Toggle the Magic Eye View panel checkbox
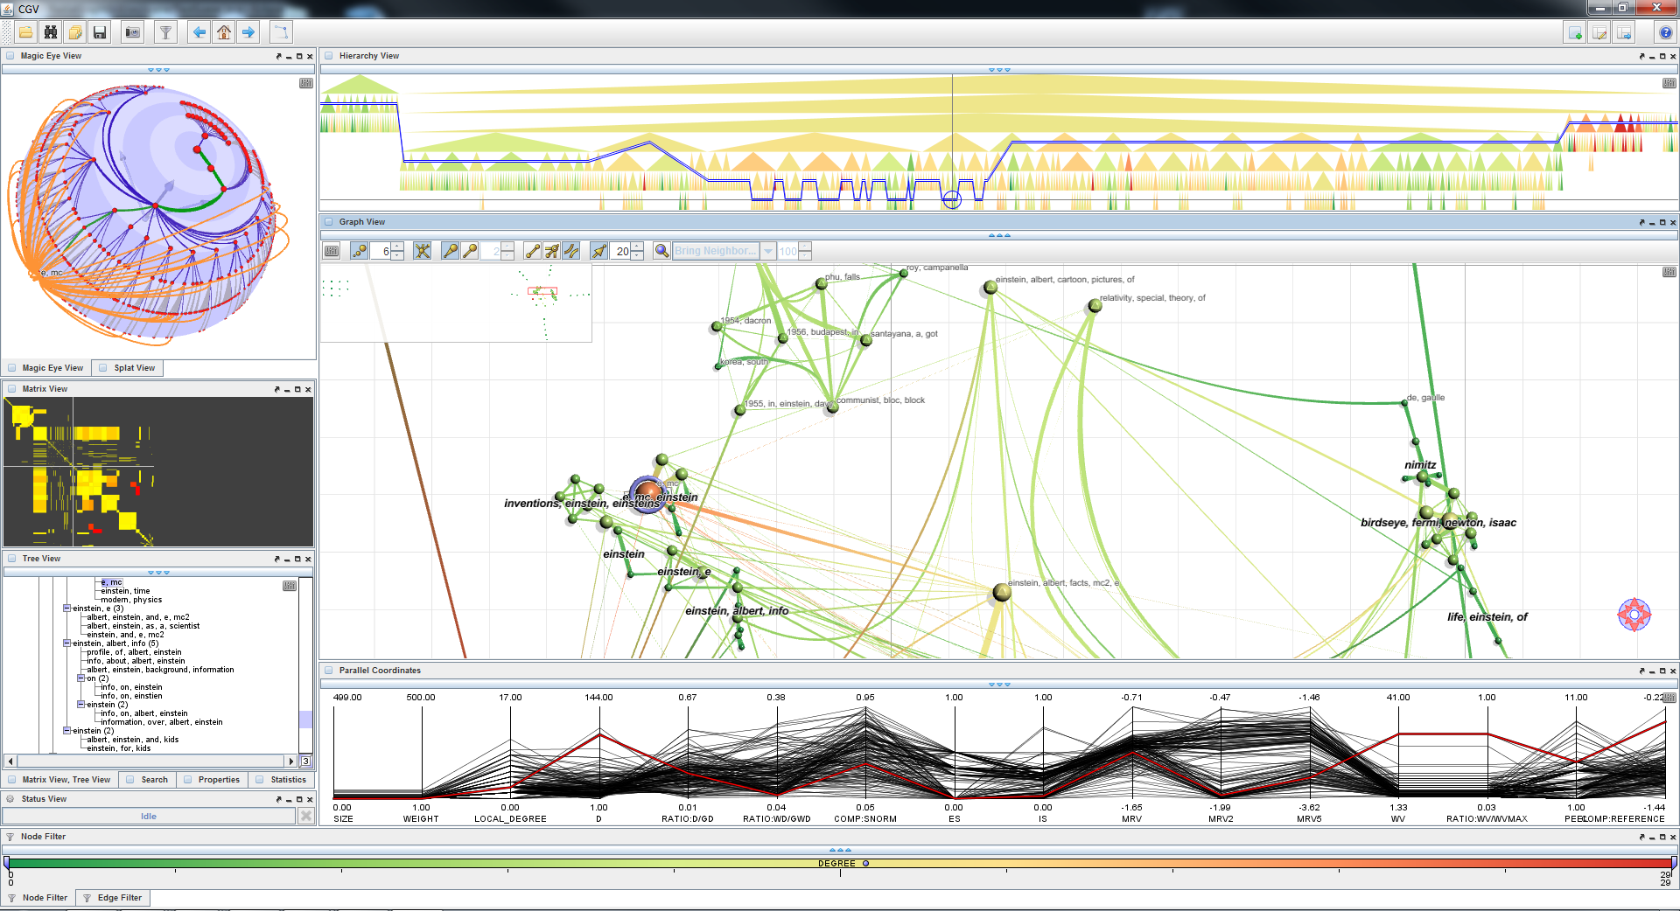Viewport: 1680px width, 911px height. click(x=10, y=56)
